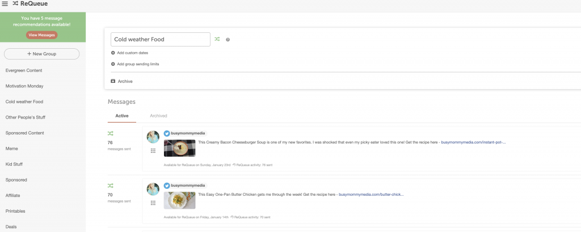Image resolution: width=581 pixels, height=232 pixels.
Task: Open the hamburger menu icon
Action: point(5,3)
